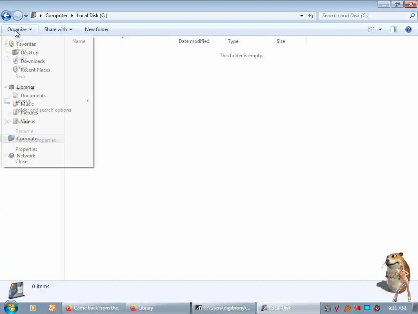Refresh the Local Disk (C:) folder view
Image resolution: width=418 pixels, height=314 pixels.
(311, 16)
